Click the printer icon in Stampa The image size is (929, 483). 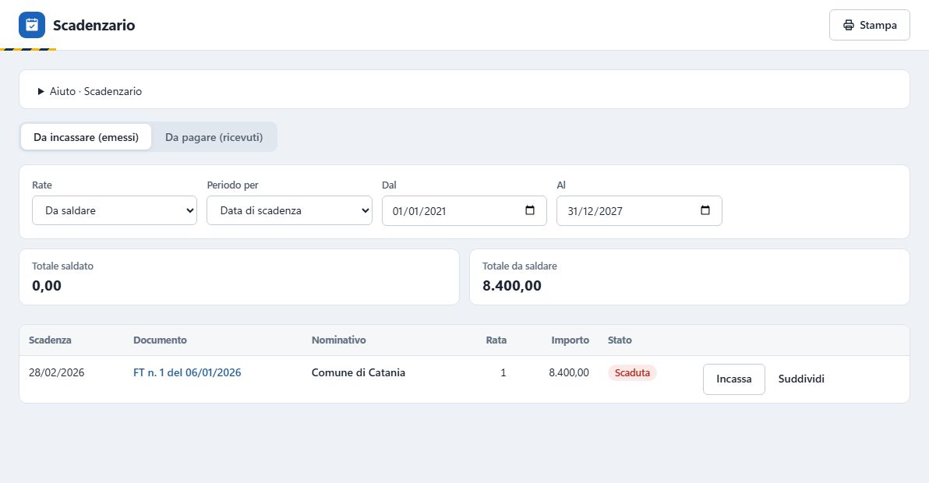(849, 25)
